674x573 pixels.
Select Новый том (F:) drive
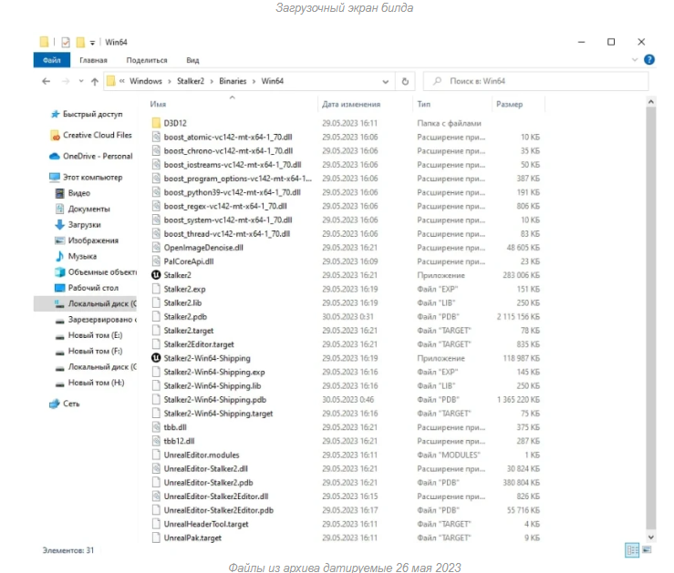pyautogui.click(x=95, y=351)
